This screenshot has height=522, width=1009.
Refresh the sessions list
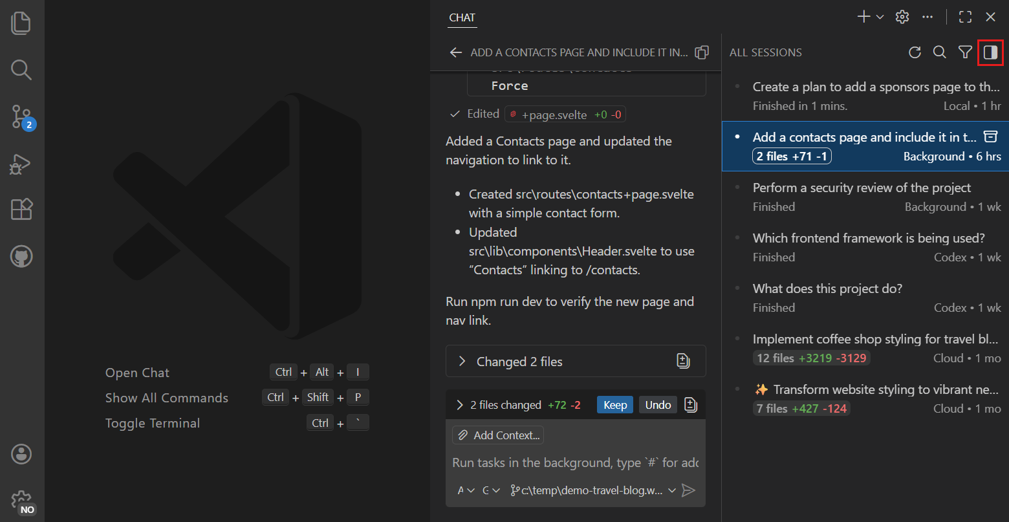coord(915,52)
